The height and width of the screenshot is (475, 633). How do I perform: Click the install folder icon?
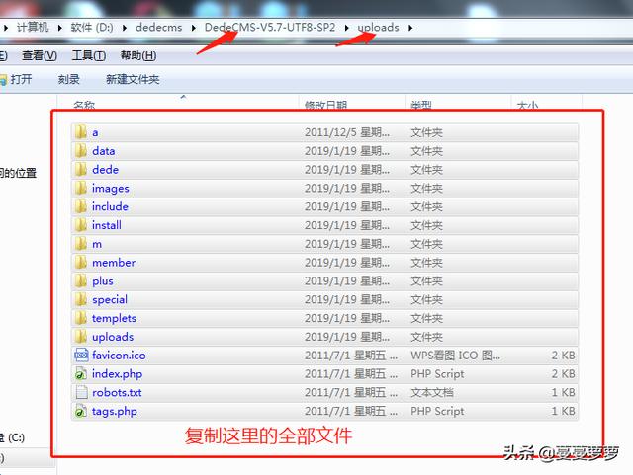tap(81, 225)
